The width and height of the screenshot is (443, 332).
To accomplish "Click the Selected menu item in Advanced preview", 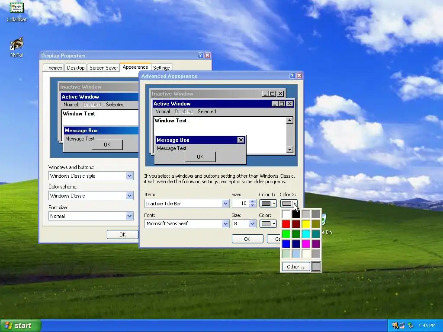I will (207, 112).
